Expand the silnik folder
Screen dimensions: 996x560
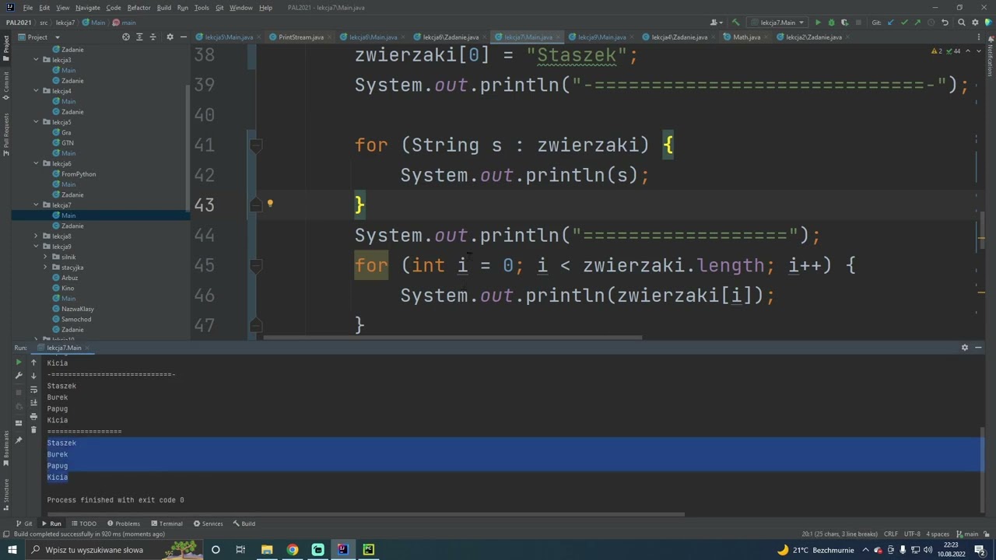pos(45,257)
